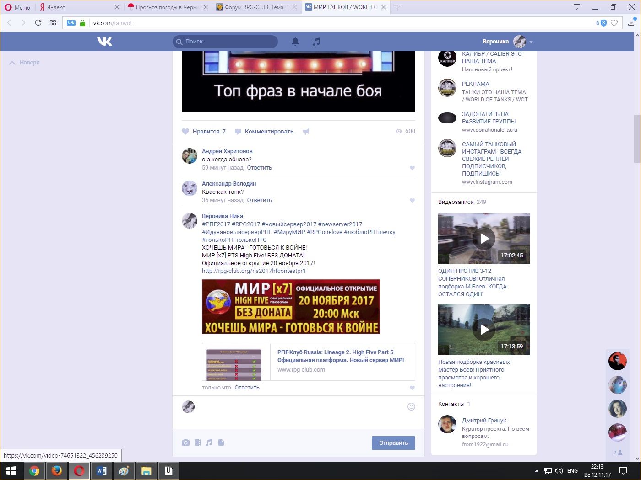The height and width of the screenshot is (480, 641).
Task: Open VK notifications bell
Action: [x=295, y=42]
